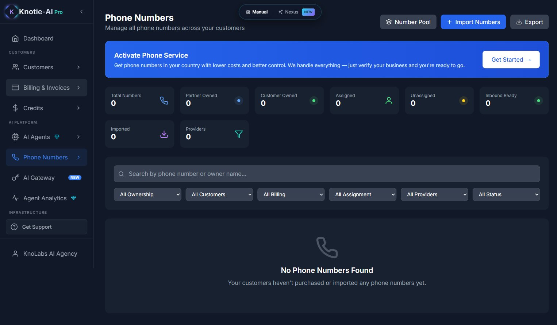Click the person icon in Assigned card
Viewport: 557px width, 325px height.
[389, 101]
